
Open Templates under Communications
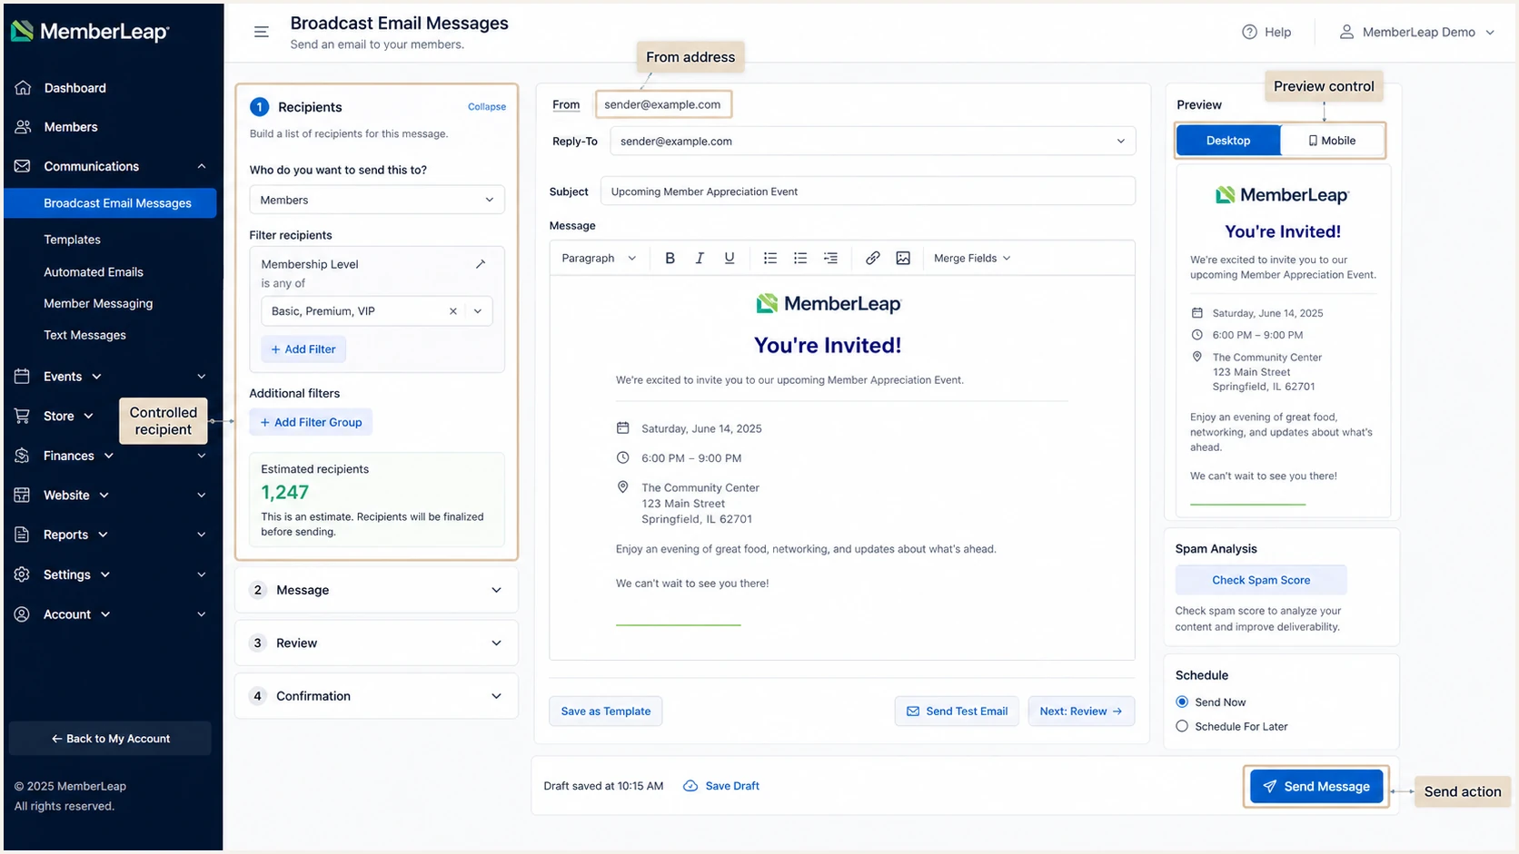(72, 240)
